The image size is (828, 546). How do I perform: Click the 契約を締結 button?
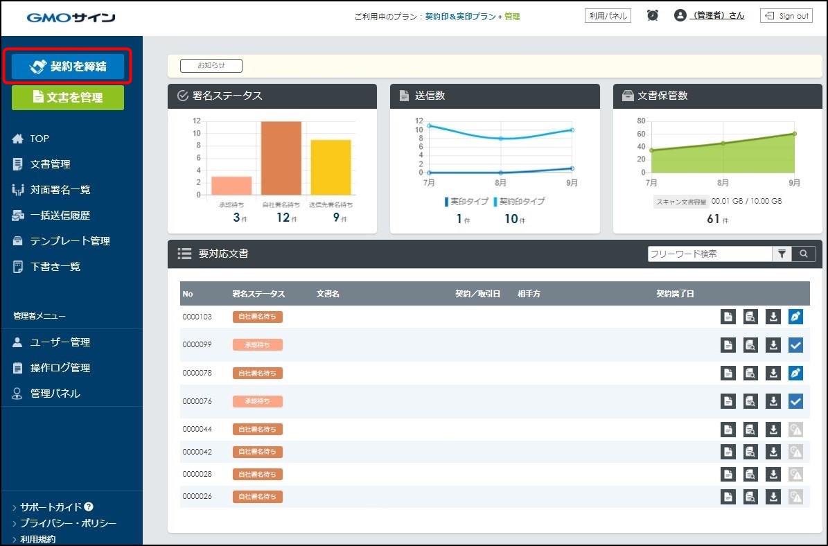pos(68,67)
